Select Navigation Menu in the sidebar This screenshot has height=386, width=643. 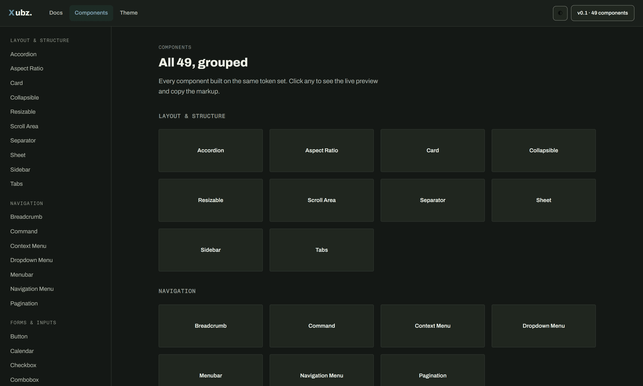32,289
